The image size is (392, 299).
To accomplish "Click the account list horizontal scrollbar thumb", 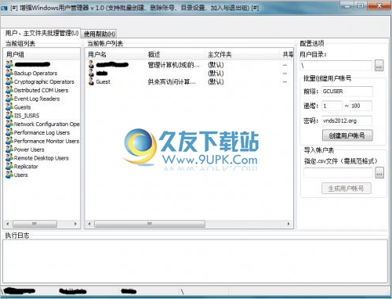I will pos(150,224).
